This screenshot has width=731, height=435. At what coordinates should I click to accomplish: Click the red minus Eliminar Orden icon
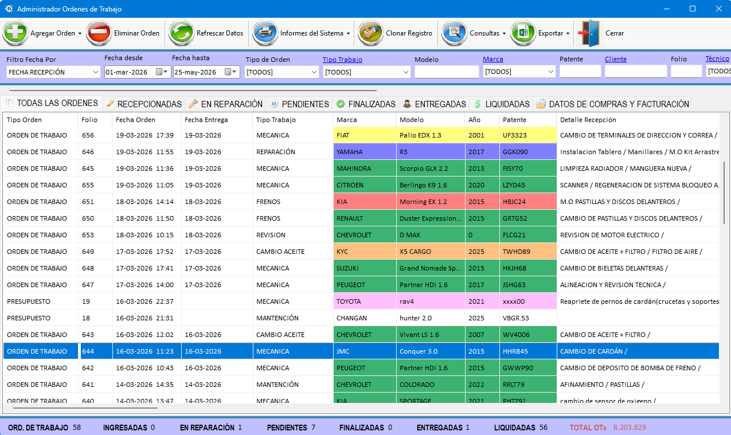click(99, 33)
